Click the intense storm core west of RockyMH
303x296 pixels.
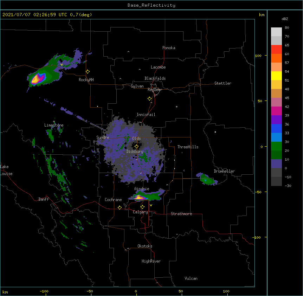(x=36, y=79)
